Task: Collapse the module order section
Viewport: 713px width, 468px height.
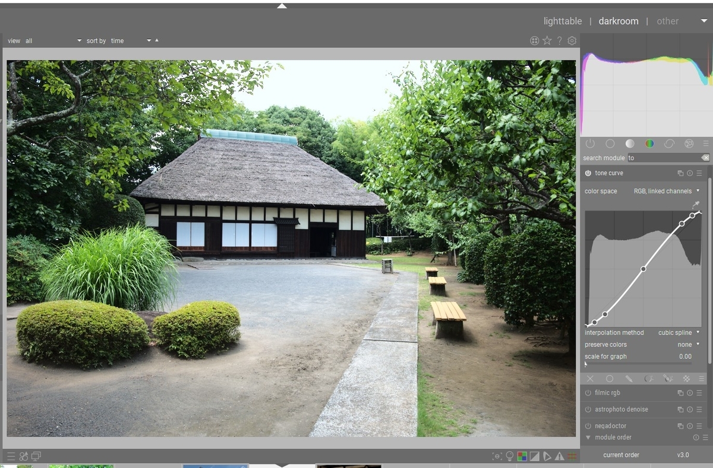Action: [x=588, y=438]
